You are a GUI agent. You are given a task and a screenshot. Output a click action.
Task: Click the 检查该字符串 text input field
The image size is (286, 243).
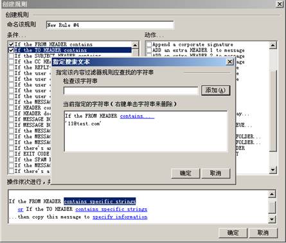pos(130,91)
